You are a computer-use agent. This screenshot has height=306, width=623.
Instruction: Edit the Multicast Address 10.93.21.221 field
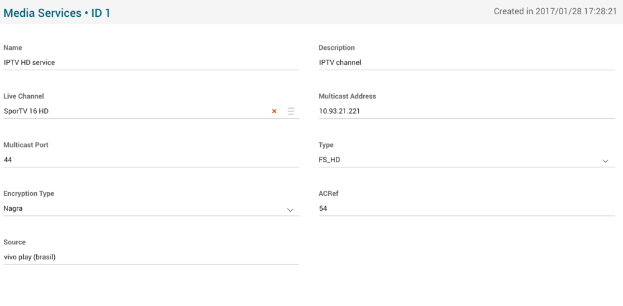466,111
